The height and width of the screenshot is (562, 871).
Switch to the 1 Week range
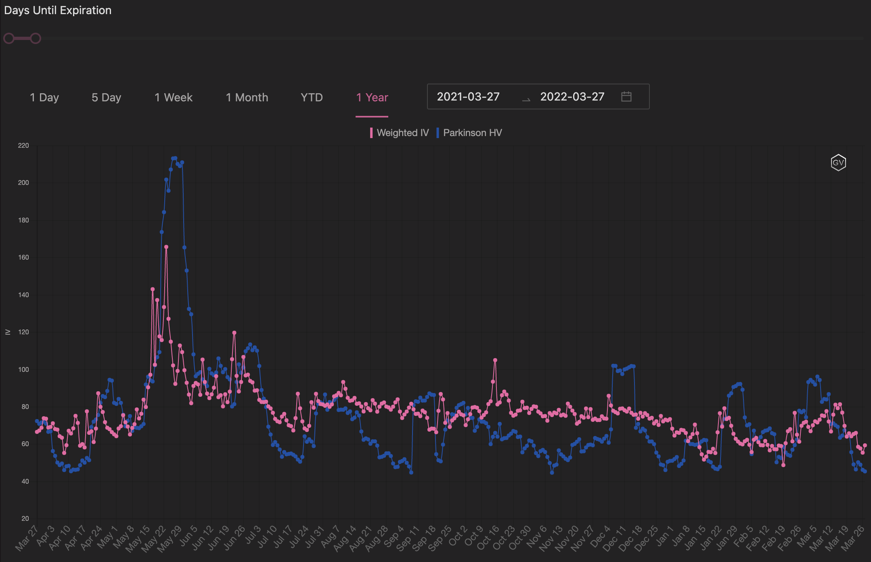174,97
